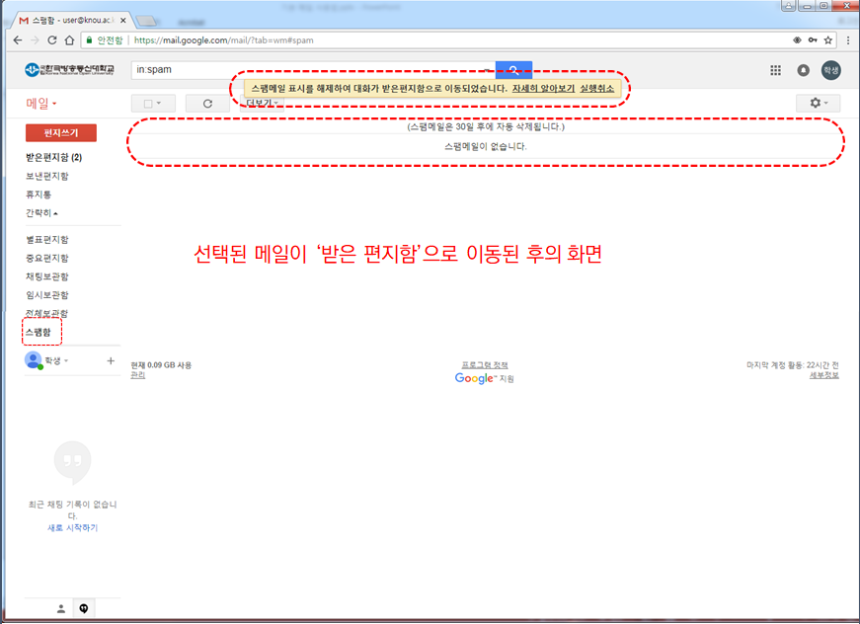Open the 별표편지함 folder
The height and width of the screenshot is (624, 860).
tap(47, 240)
